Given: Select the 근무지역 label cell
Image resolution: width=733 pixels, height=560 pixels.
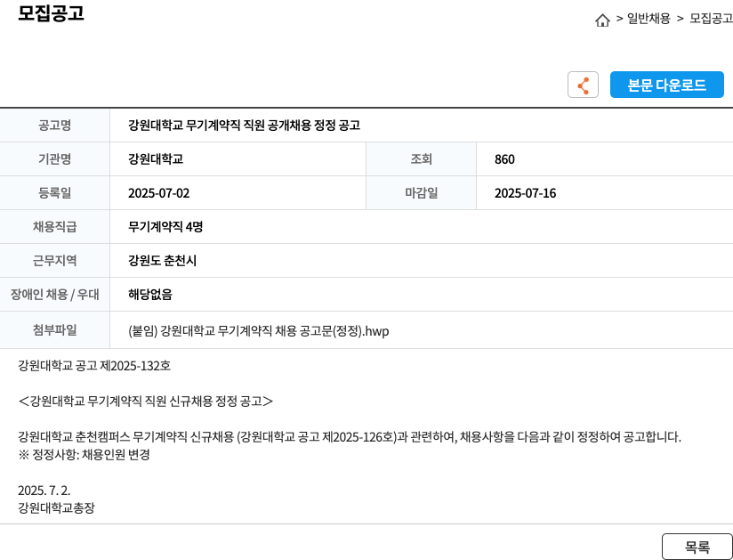Looking at the screenshot, I should 54,260.
